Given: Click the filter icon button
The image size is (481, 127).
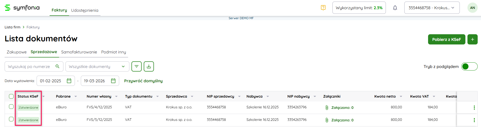Looking at the screenshot, I should (x=137, y=66).
